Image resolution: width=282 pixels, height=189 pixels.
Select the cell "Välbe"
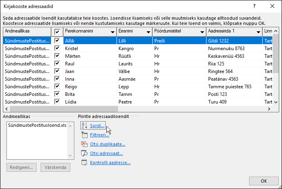pos(135,71)
